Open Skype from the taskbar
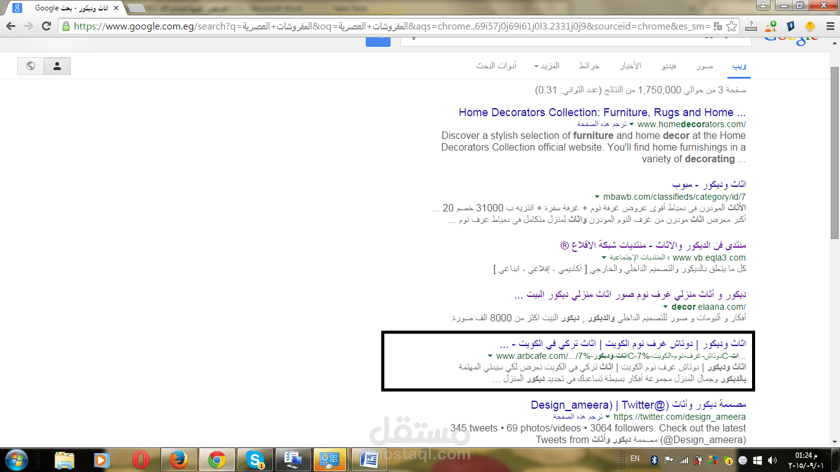840x472 pixels. point(255,459)
